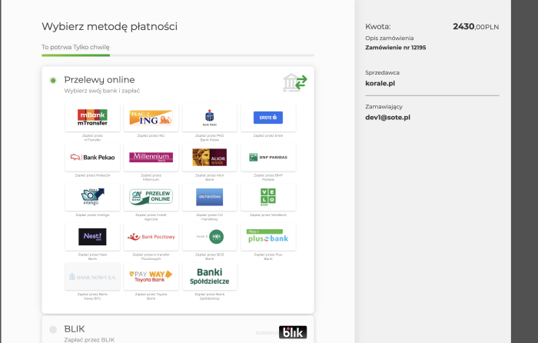Click the email dev1@sote.pl
This screenshot has width=538, height=343.
click(387, 118)
